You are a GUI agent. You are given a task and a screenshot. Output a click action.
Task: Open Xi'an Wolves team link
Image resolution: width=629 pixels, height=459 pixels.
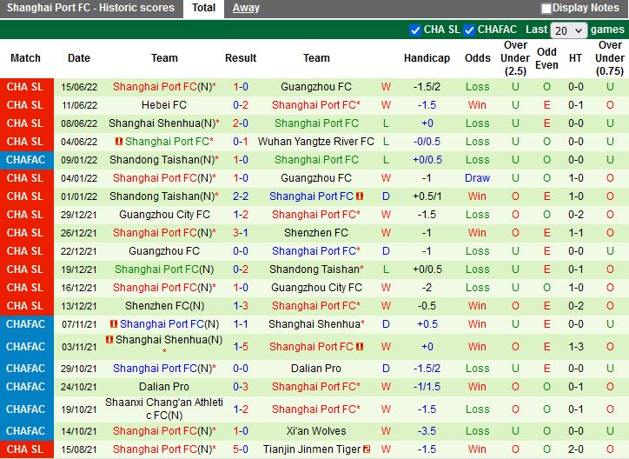coord(316,431)
